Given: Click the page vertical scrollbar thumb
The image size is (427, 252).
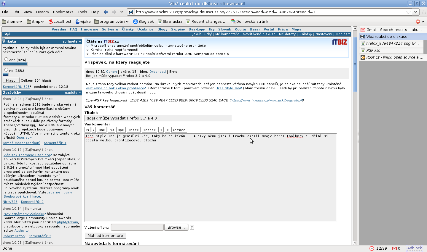Looking at the screenshot, I should (355, 65).
